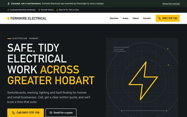The height and width of the screenshot is (117, 187).
Task: Click the 'ELECTRICIAN · HOBART' eyebrow text
Action: (25, 38)
